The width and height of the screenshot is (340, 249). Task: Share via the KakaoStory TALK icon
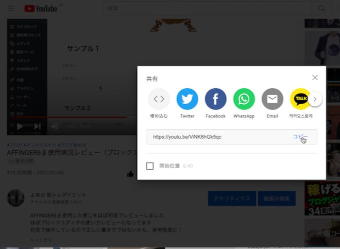(x=299, y=99)
